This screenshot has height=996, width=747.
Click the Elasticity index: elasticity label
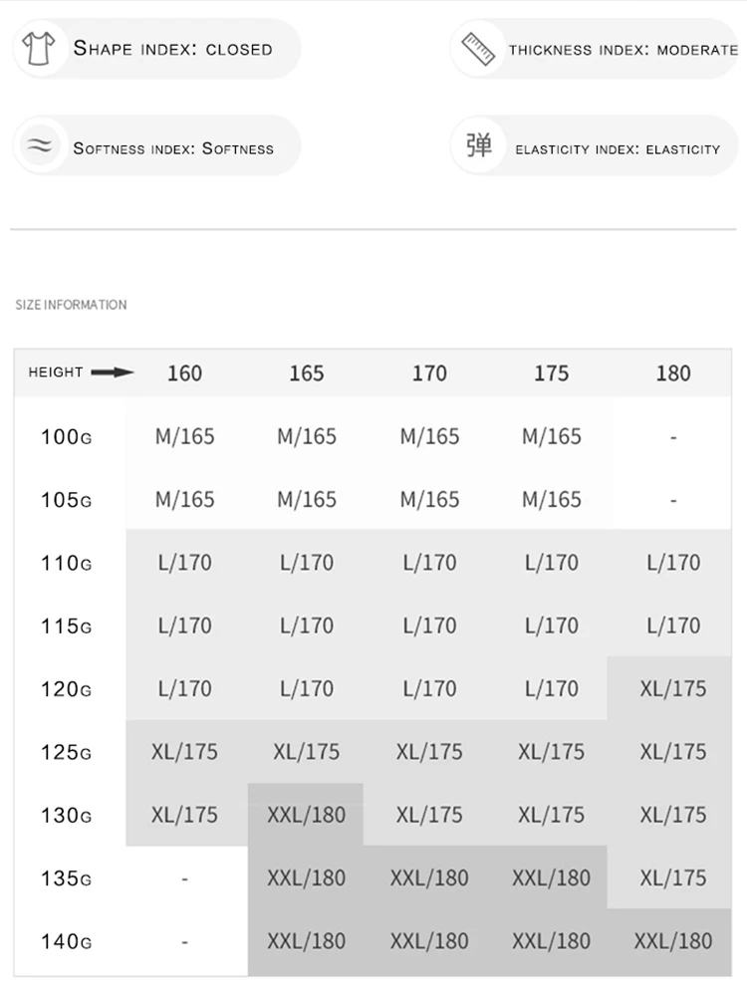point(618,149)
